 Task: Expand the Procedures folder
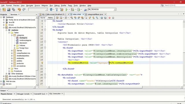pyautogui.click(x=9, y=71)
